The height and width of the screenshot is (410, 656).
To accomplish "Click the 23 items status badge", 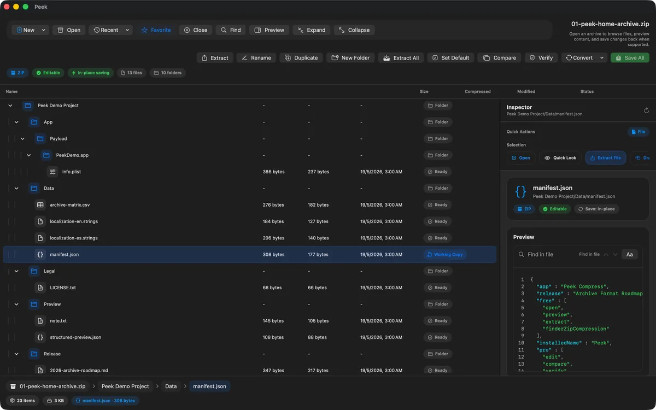I will [22, 401].
